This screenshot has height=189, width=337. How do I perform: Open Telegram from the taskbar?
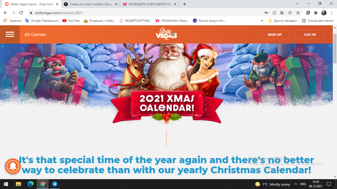[x=55, y=184]
